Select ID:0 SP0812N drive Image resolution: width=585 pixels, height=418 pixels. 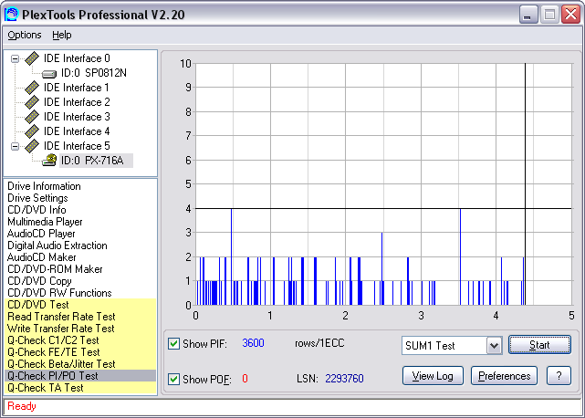point(94,73)
